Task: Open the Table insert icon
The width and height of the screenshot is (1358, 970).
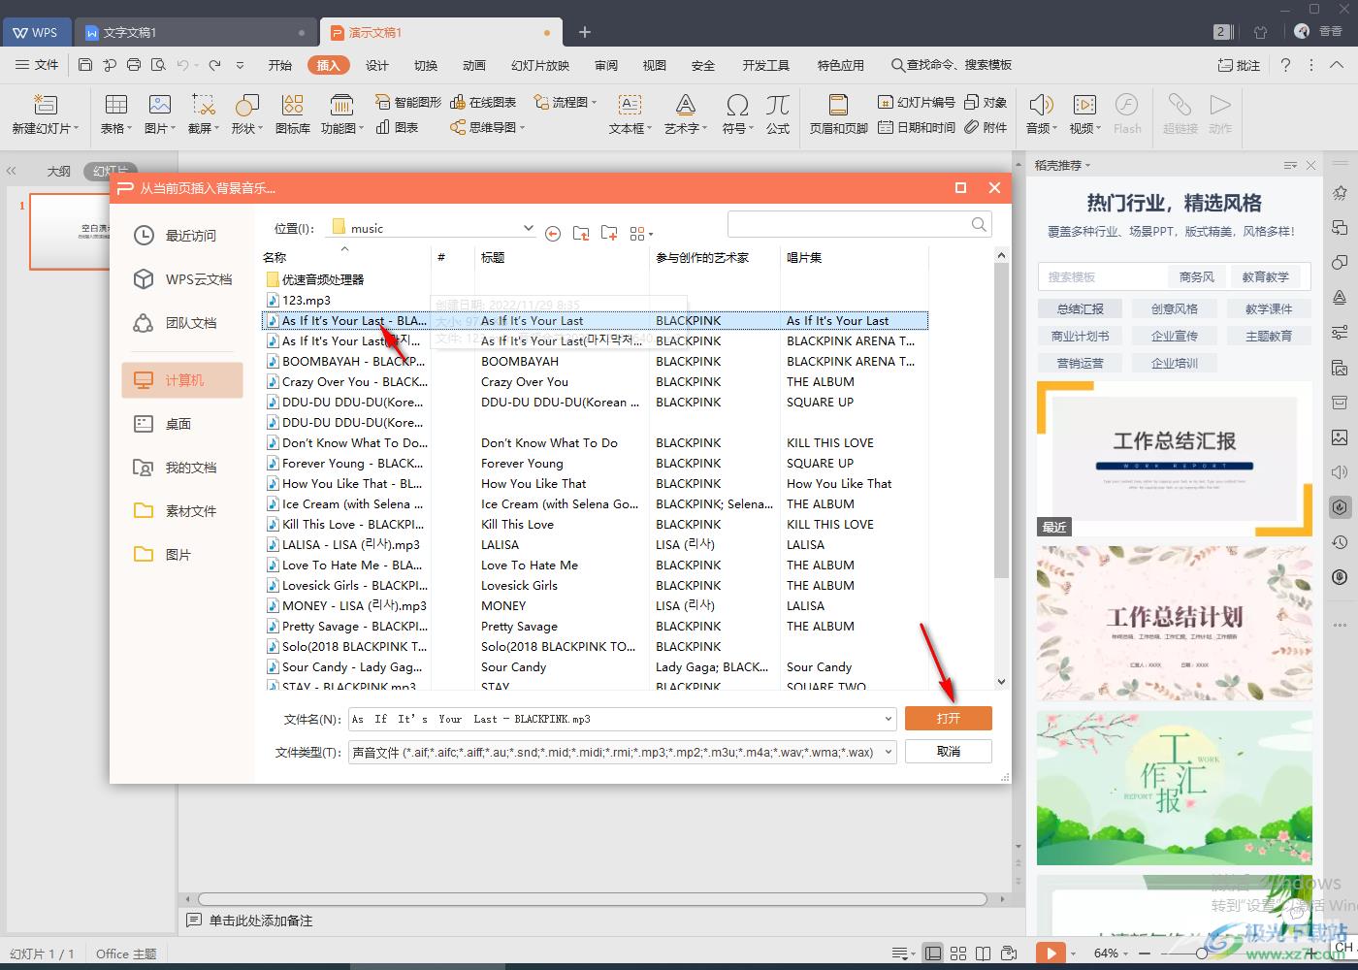Action: 116,105
